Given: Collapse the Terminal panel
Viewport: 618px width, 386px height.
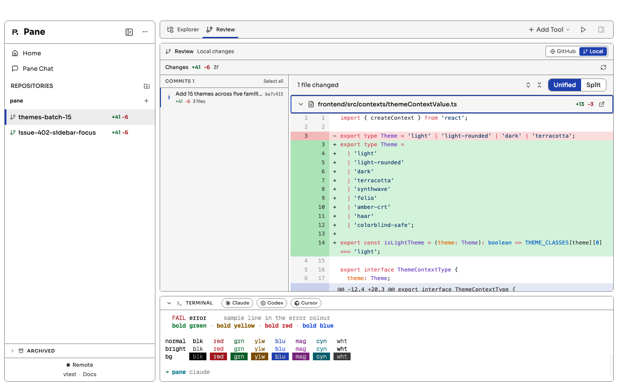Looking at the screenshot, I should [169, 303].
